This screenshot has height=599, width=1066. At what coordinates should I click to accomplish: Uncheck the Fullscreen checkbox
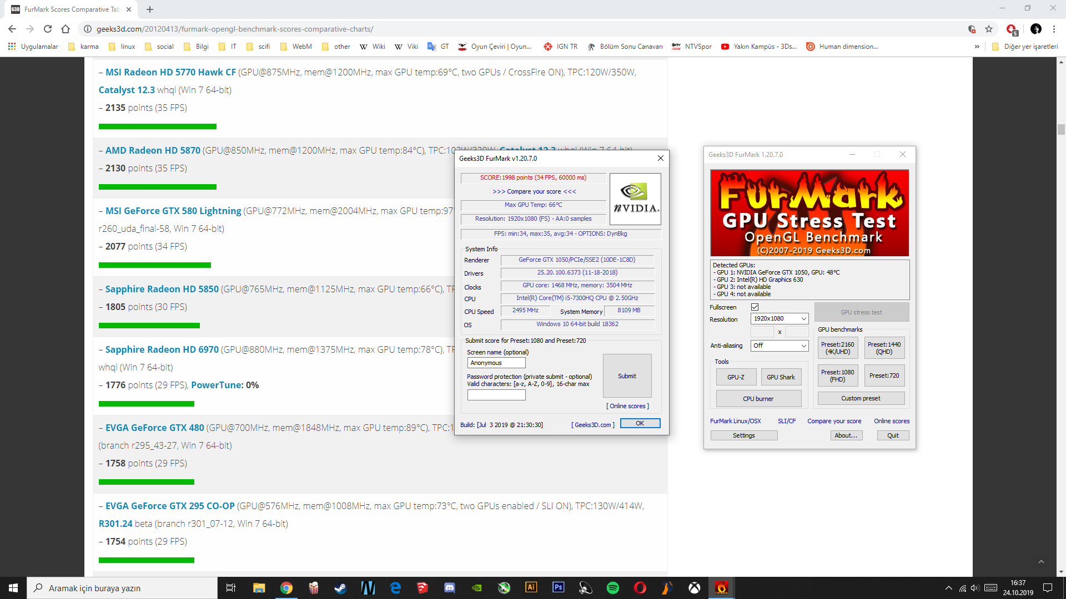click(x=755, y=307)
